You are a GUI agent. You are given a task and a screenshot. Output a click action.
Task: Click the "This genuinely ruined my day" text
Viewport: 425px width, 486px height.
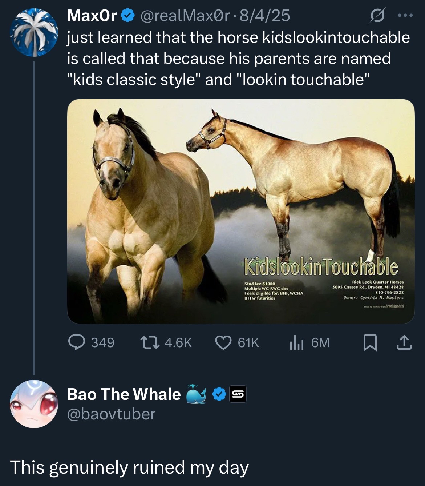click(129, 467)
